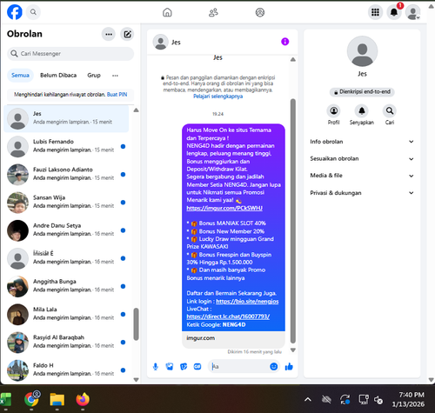Click the Dienkripsi end-to-end badge
The width and height of the screenshot is (435, 413).
point(362,92)
